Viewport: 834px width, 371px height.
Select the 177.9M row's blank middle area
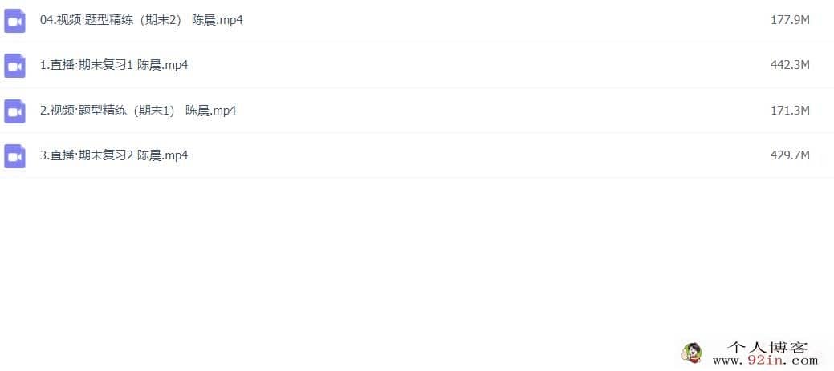click(x=505, y=20)
